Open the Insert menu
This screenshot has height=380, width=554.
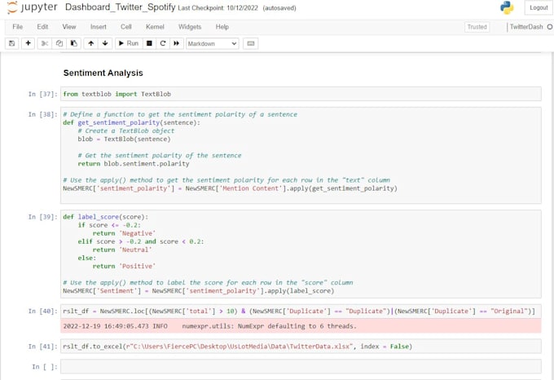(99, 27)
